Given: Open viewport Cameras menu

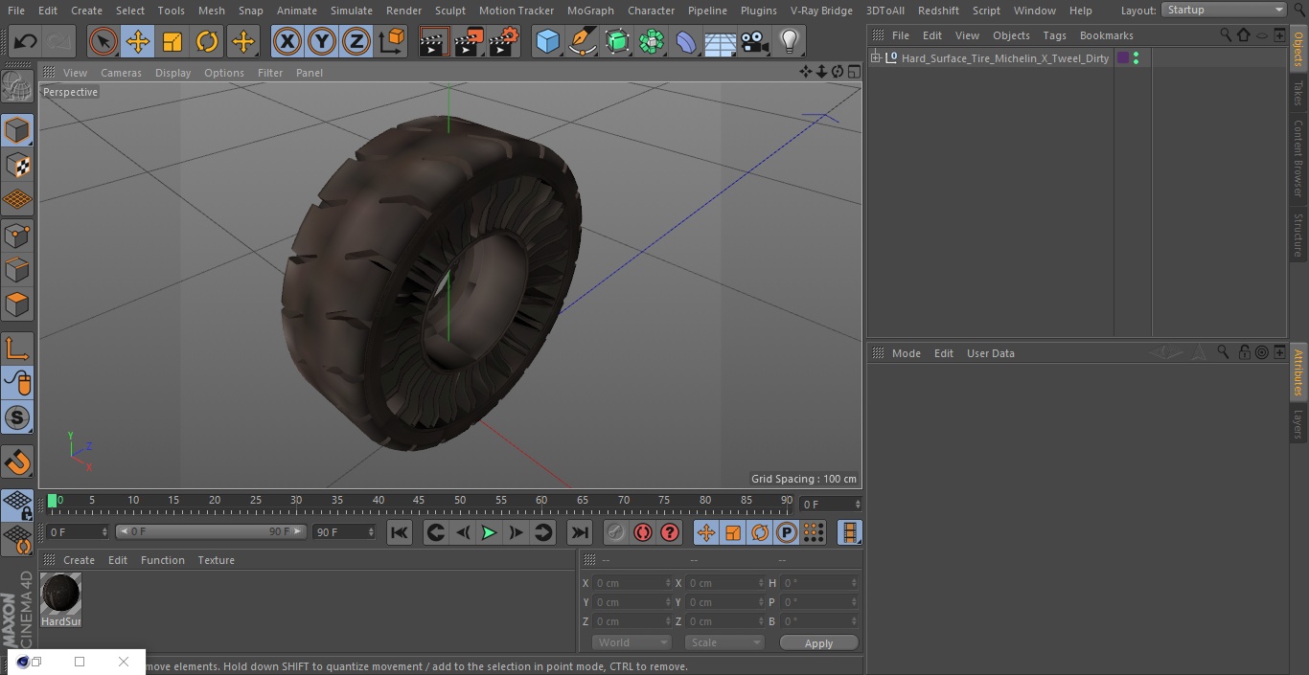Looking at the screenshot, I should coord(121,73).
